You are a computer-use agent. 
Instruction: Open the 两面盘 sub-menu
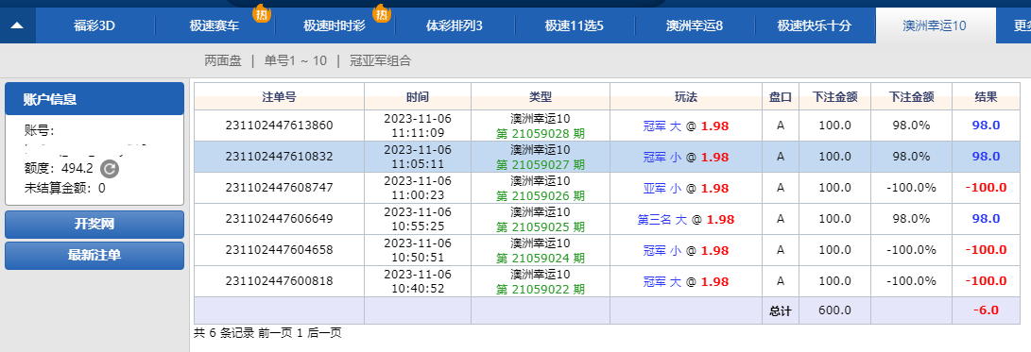click(x=223, y=61)
